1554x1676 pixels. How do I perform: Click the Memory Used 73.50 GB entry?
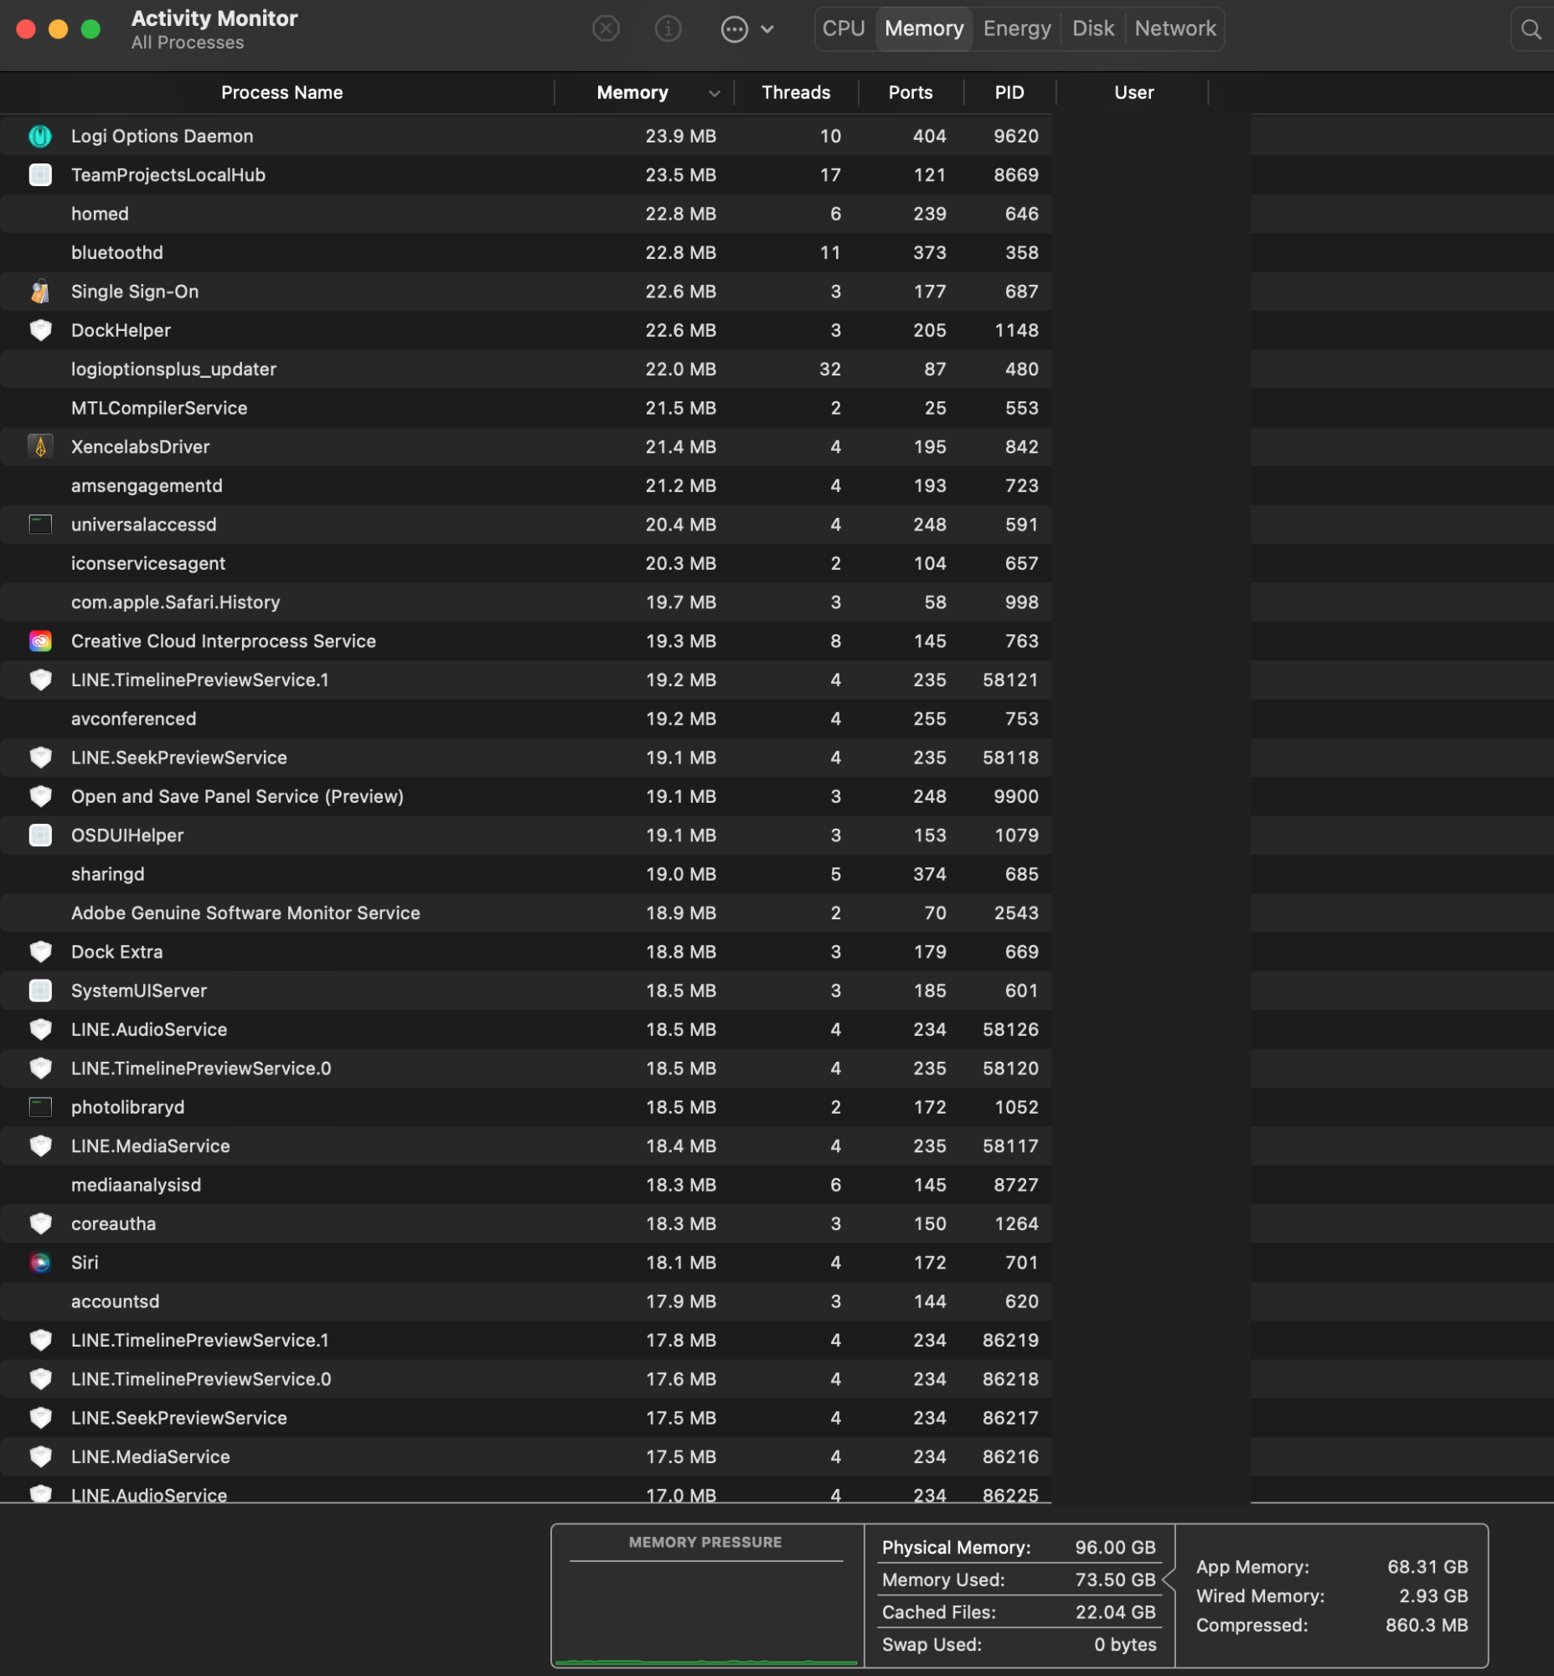(1019, 1580)
